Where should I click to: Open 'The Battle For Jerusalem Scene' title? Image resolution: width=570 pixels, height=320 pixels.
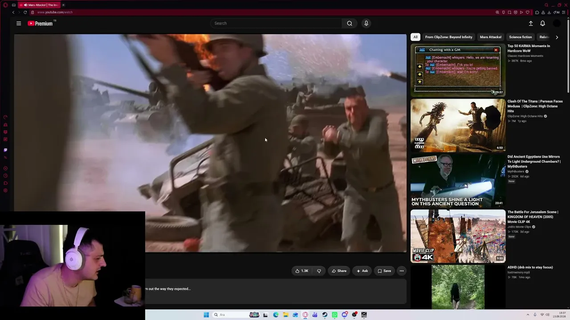(x=533, y=217)
